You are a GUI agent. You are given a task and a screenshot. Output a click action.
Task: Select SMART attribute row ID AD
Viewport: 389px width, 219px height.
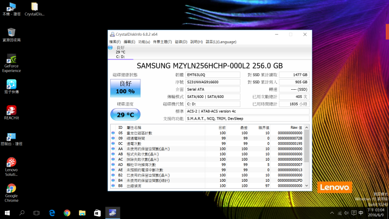(207, 164)
